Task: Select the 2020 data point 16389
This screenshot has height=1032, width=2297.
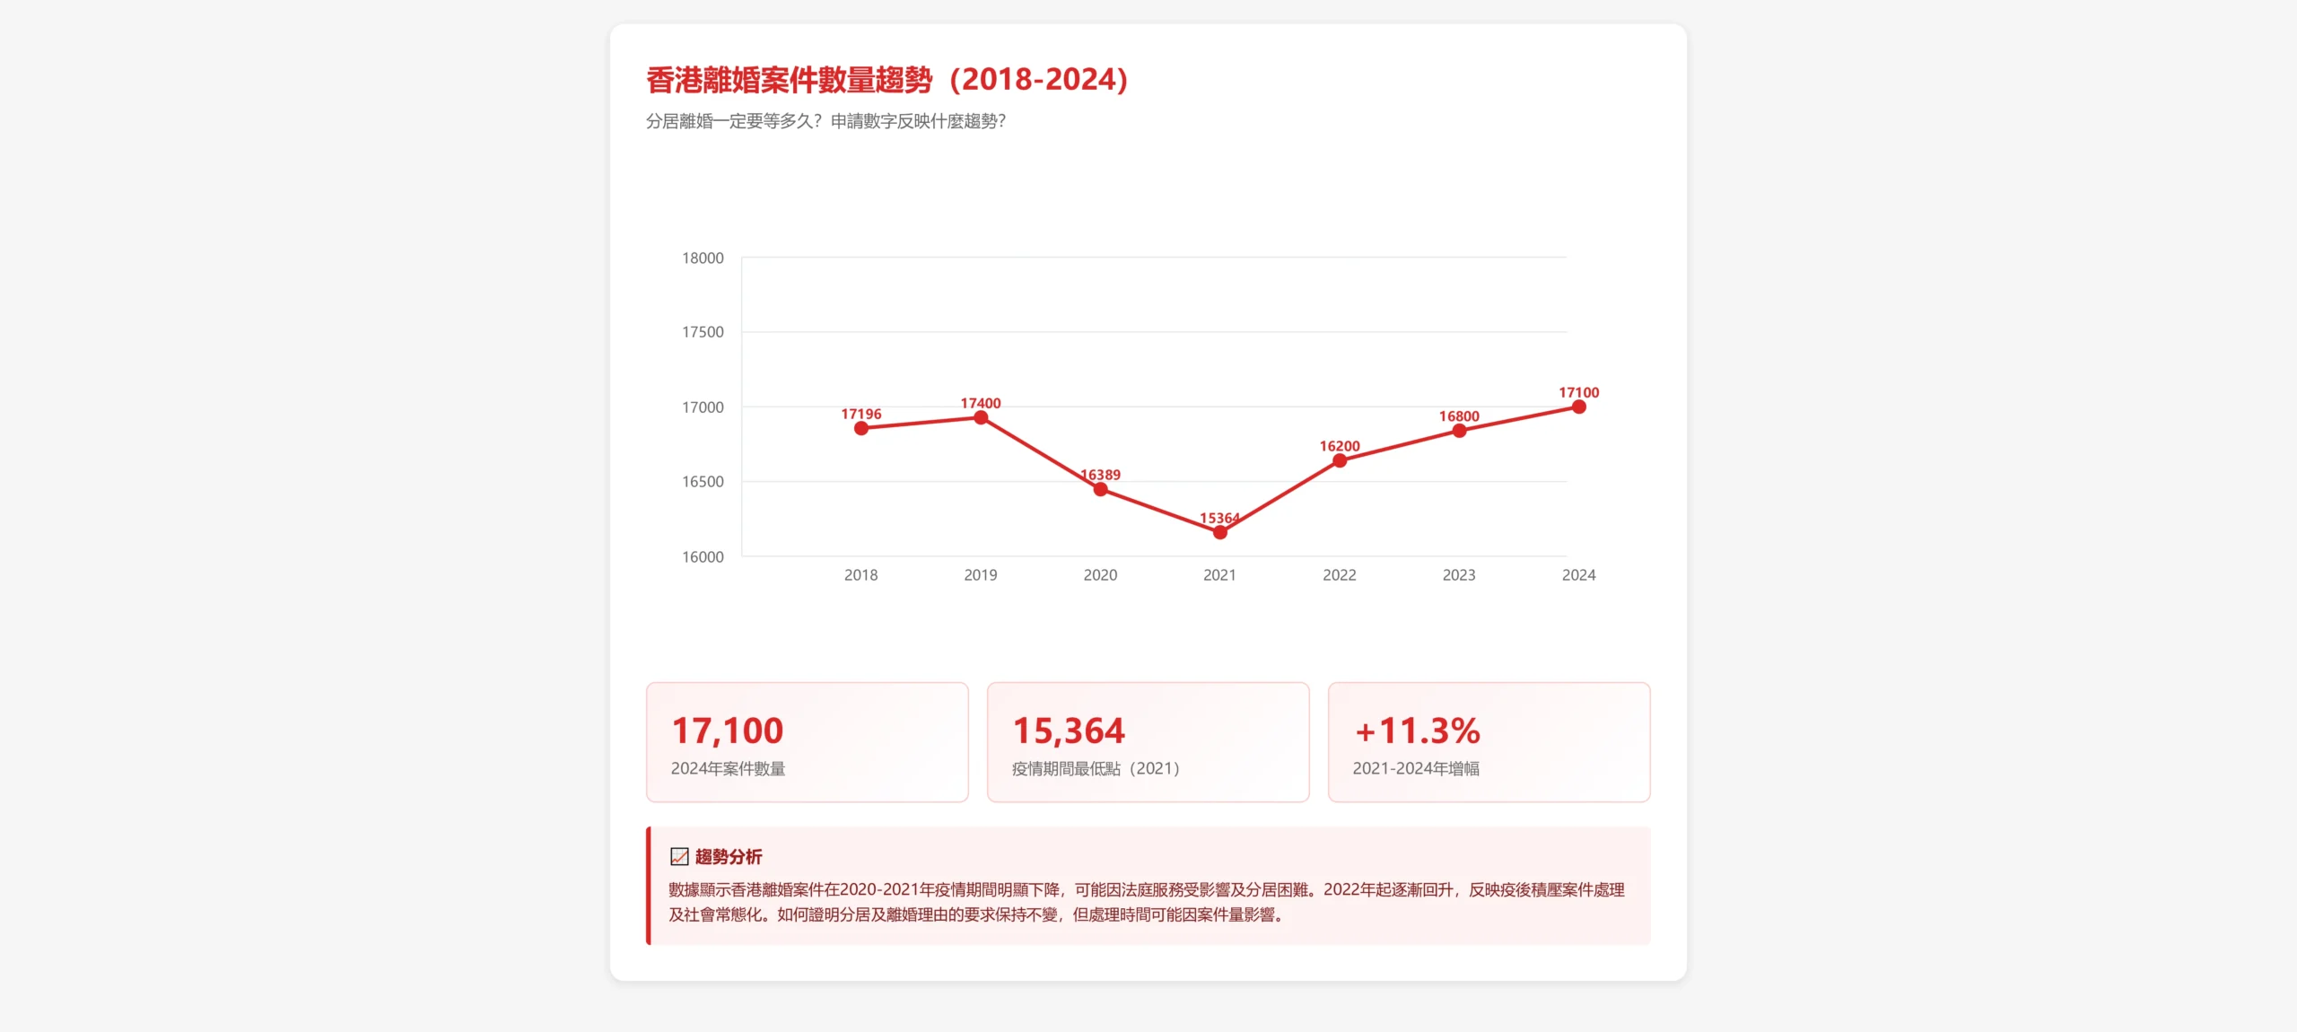Action: pyautogui.click(x=1100, y=489)
